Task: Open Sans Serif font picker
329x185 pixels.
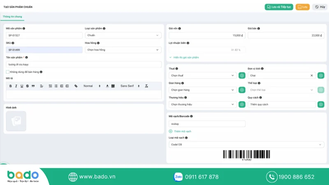Action: [130, 86]
